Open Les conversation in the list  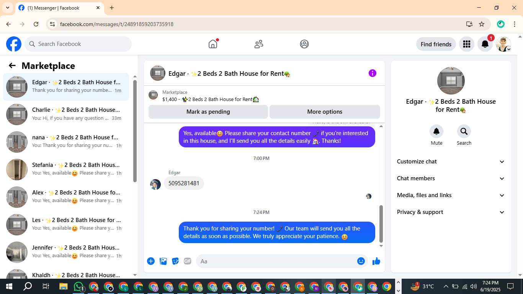pos(66,225)
